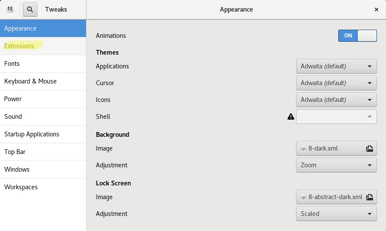
Task: Click file-open icon beside 8-dark.xml
Action: pos(370,148)
